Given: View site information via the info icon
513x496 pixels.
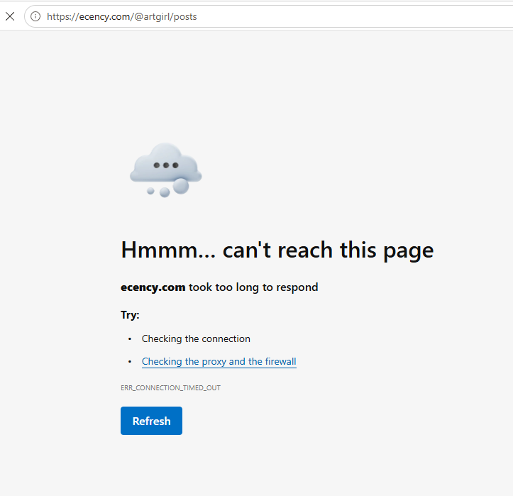Looking at the screenshot, I should pyautogui.click(x=35, y=16).
